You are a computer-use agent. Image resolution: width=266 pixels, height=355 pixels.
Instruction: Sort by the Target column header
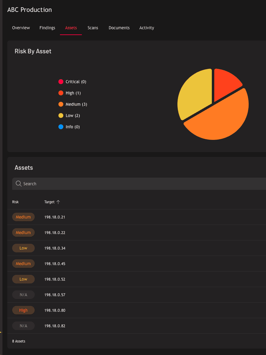50,202
